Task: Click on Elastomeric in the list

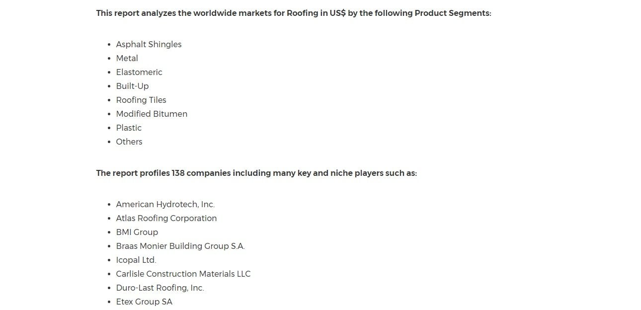Action: (139, 72)
